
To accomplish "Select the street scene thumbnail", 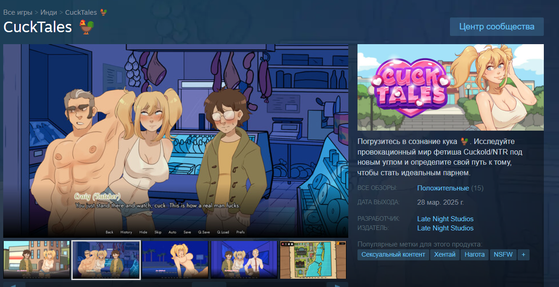I will tap(37, 260).
